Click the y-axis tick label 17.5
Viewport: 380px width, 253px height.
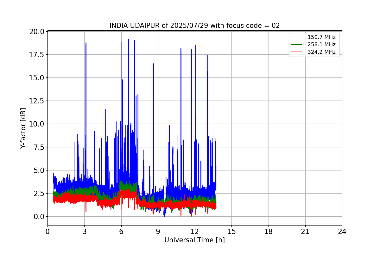click(x=37, y=55)
